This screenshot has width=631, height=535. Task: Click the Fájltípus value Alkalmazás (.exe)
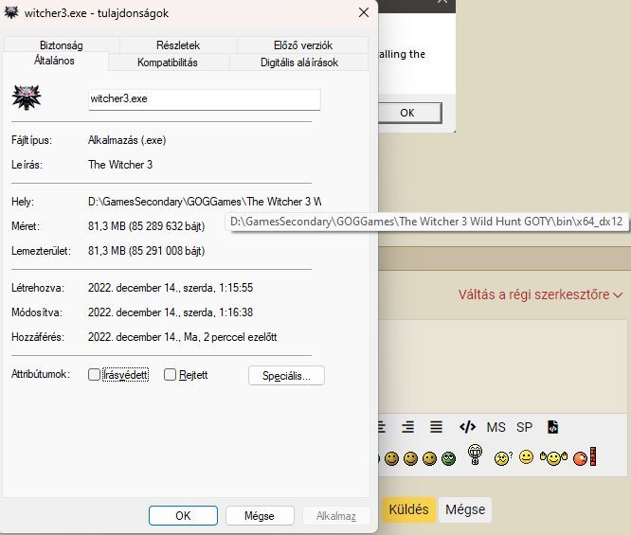point(127,140)
